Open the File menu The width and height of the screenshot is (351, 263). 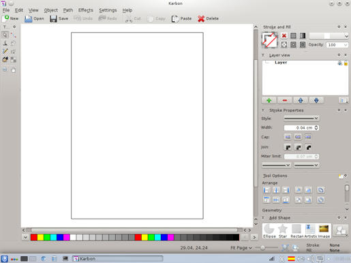point(6,10)
